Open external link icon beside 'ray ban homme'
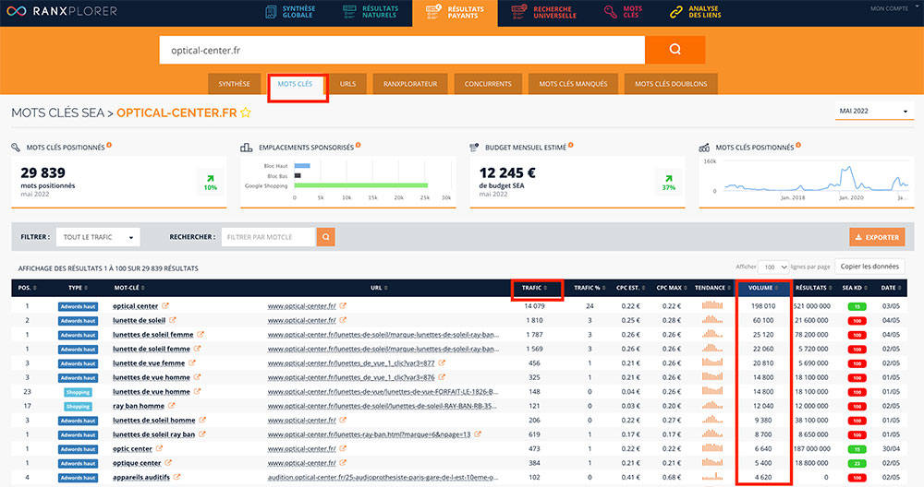This screenshot has width=924, height=487. pos(172,406)
